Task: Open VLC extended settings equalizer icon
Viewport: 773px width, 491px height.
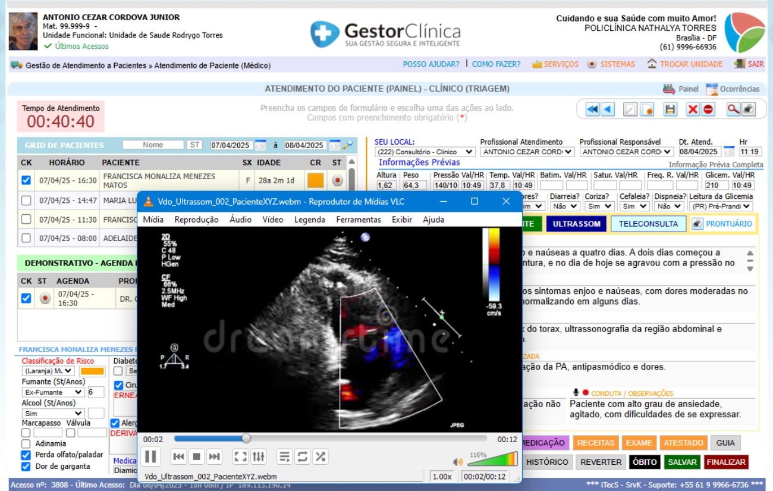Action: [259, 456]
